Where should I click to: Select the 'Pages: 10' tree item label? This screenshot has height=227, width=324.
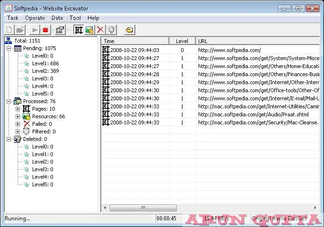(x=44, y=109)
